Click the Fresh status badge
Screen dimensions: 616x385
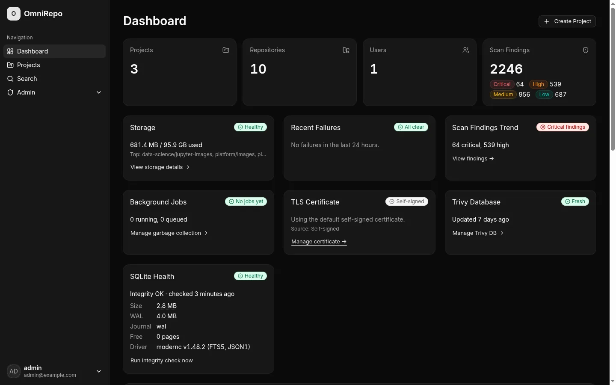[575, 201]
